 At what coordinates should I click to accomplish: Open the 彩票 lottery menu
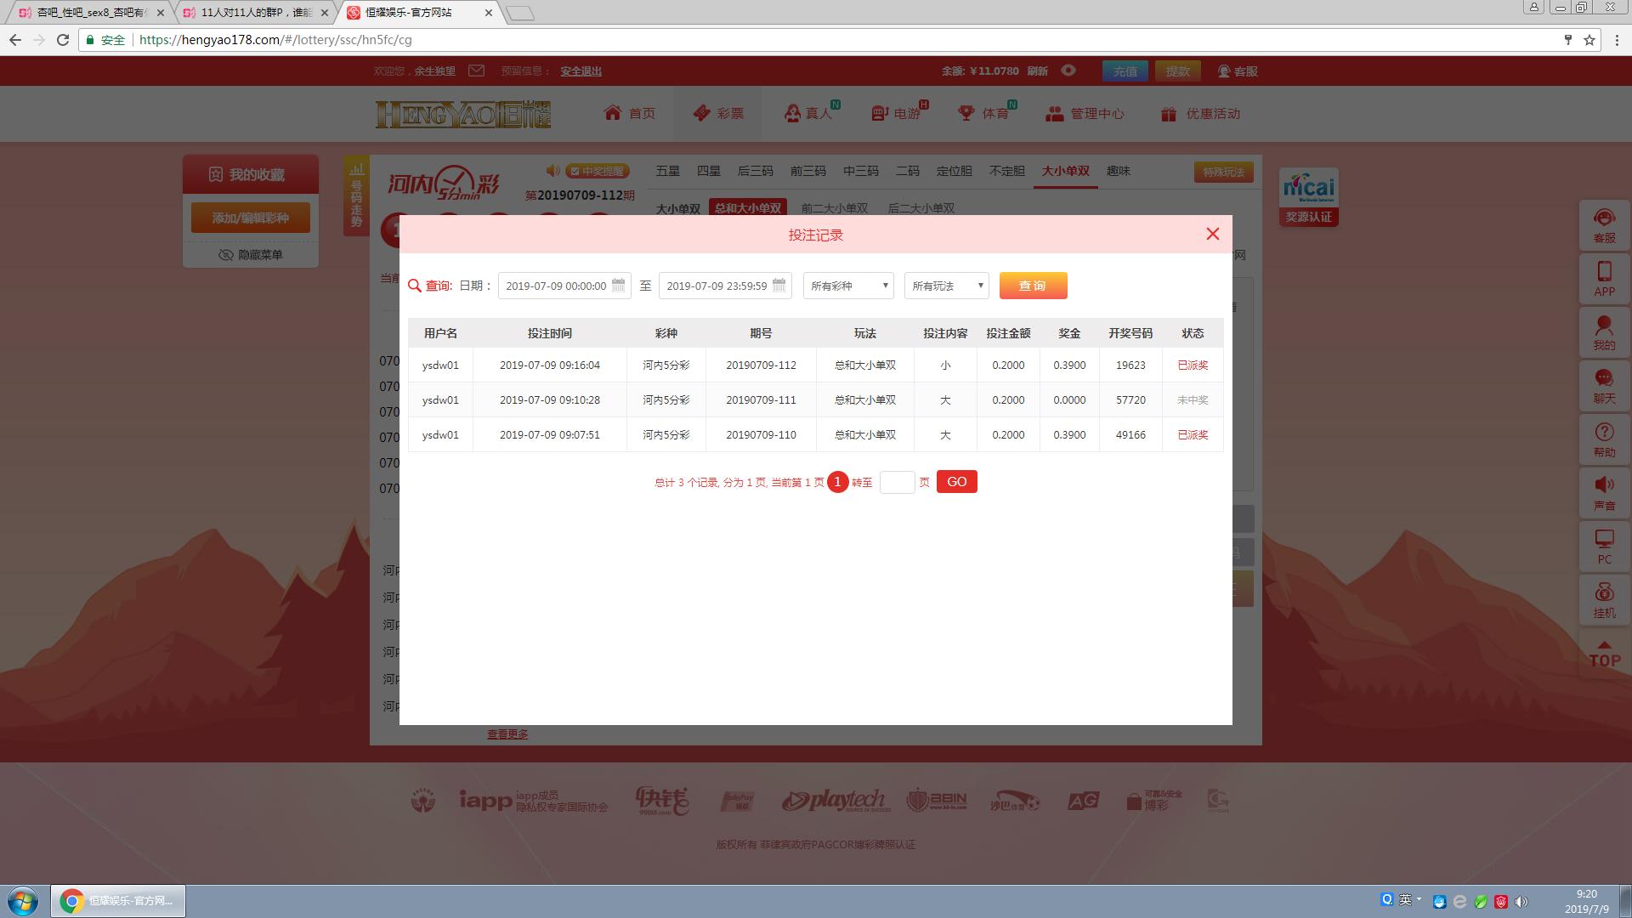[x=718, y=113]
